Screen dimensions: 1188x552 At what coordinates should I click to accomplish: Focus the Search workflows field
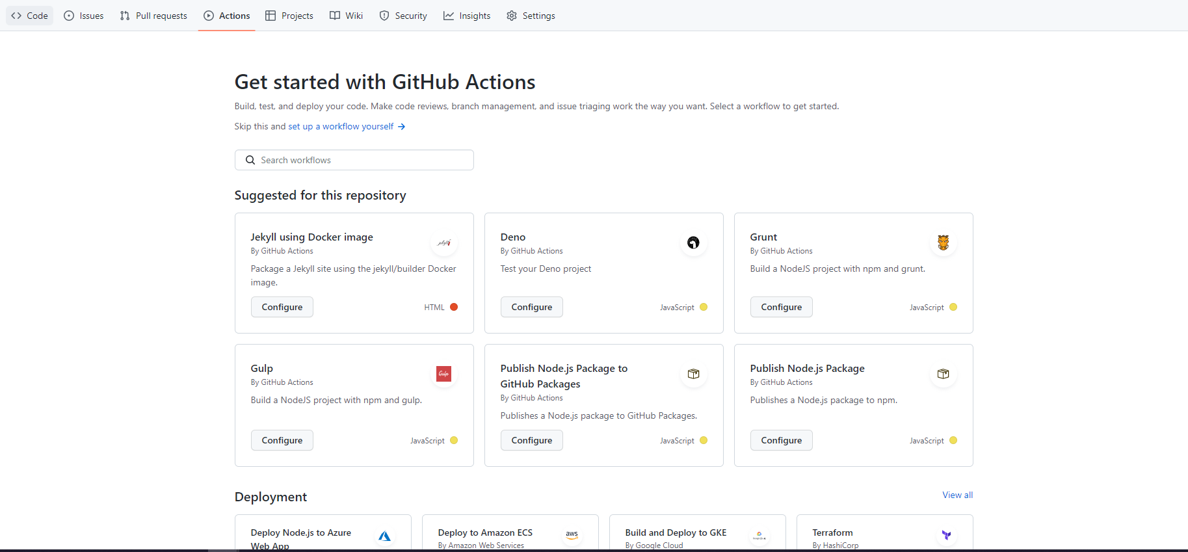tap(354, 160)
